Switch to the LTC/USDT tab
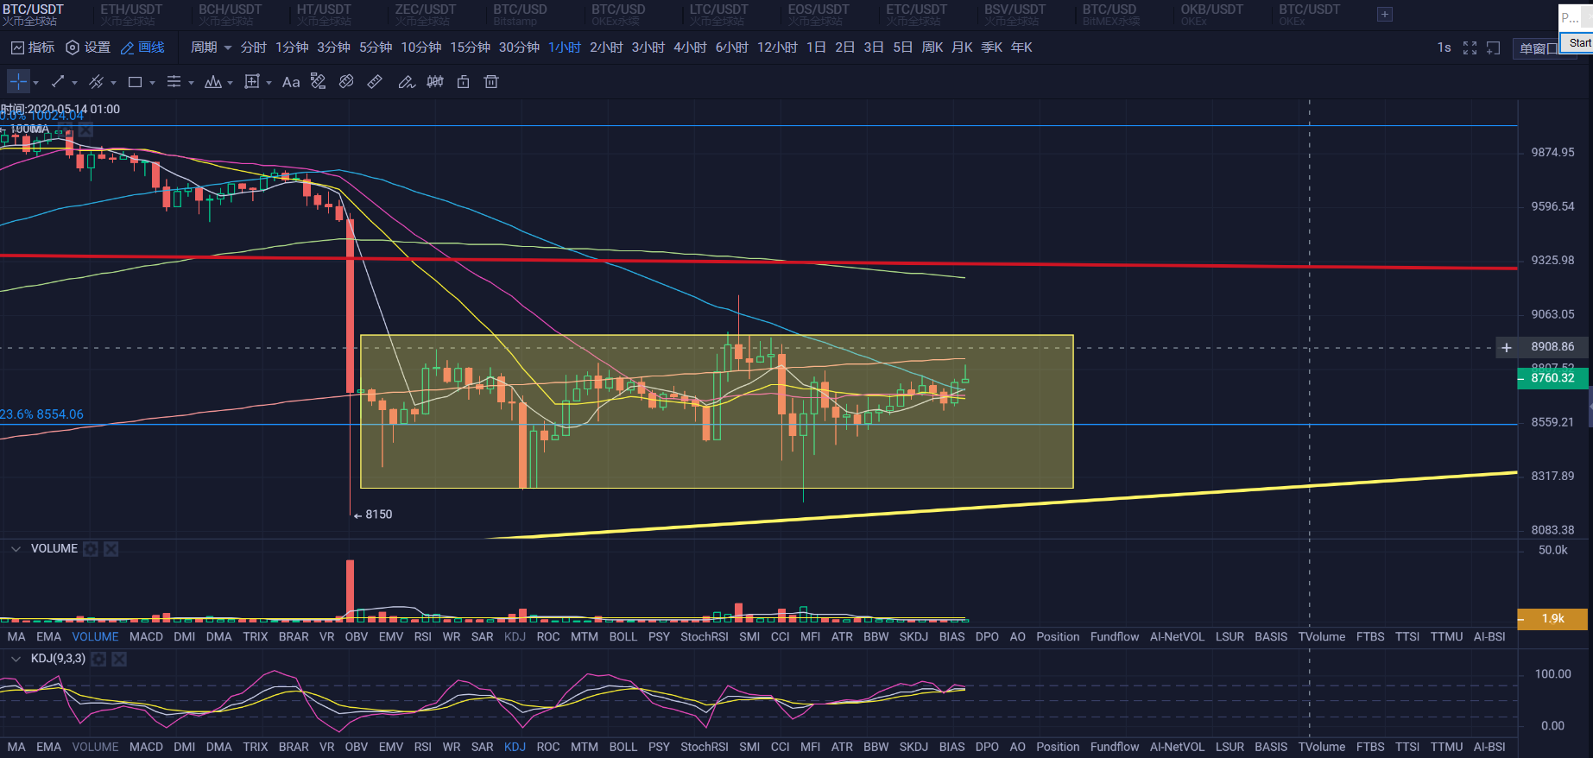Screen dimensions: 1593x758 point(718,15)
